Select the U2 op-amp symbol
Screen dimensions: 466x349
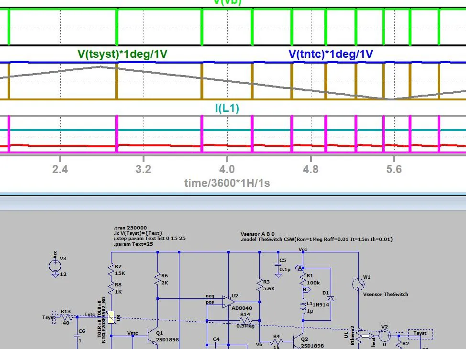point(229,302)
